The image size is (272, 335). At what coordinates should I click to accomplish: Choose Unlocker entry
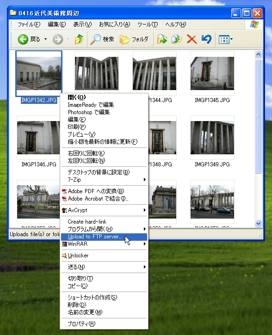[104, 256]
